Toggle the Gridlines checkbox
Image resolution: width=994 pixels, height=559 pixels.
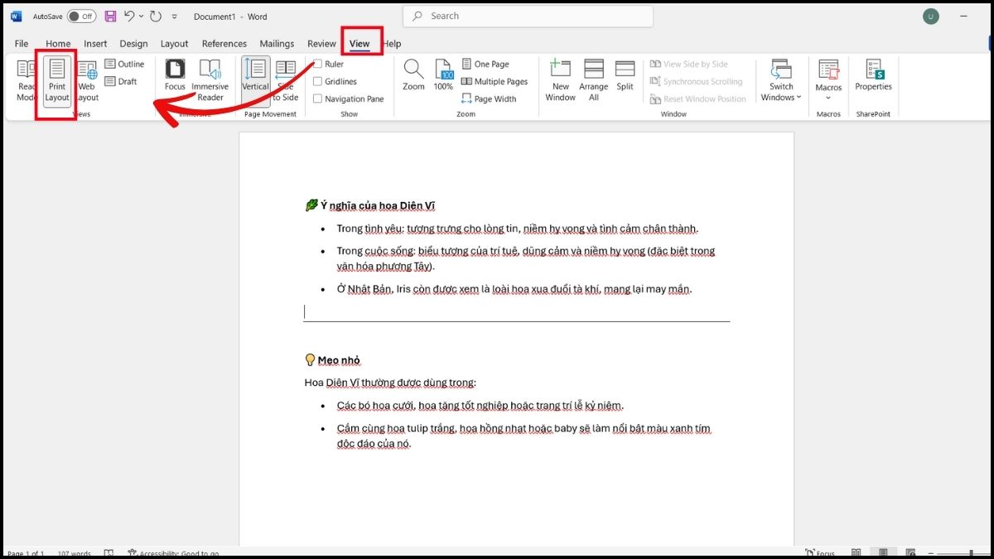click(318, 81)
